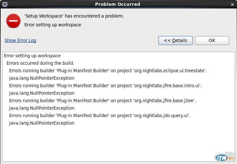Click the red error stop icon

(x=13, y=21)
